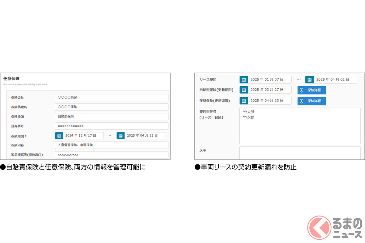The width and height of the screenshot is (365, 243).
Task: Open 保険詳細 button for 任意保険
Action: click(x=311, y=101)
